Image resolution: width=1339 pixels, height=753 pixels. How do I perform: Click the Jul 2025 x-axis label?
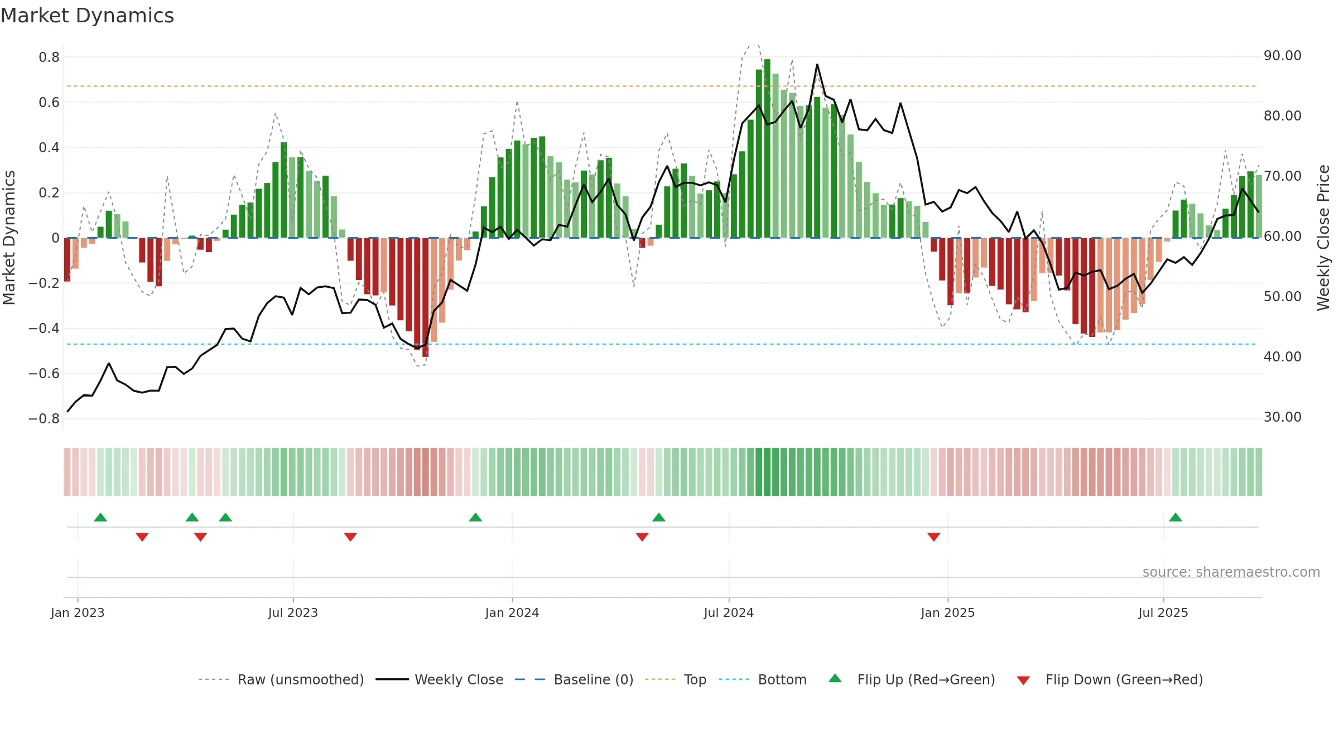[x=1163, y=612]
